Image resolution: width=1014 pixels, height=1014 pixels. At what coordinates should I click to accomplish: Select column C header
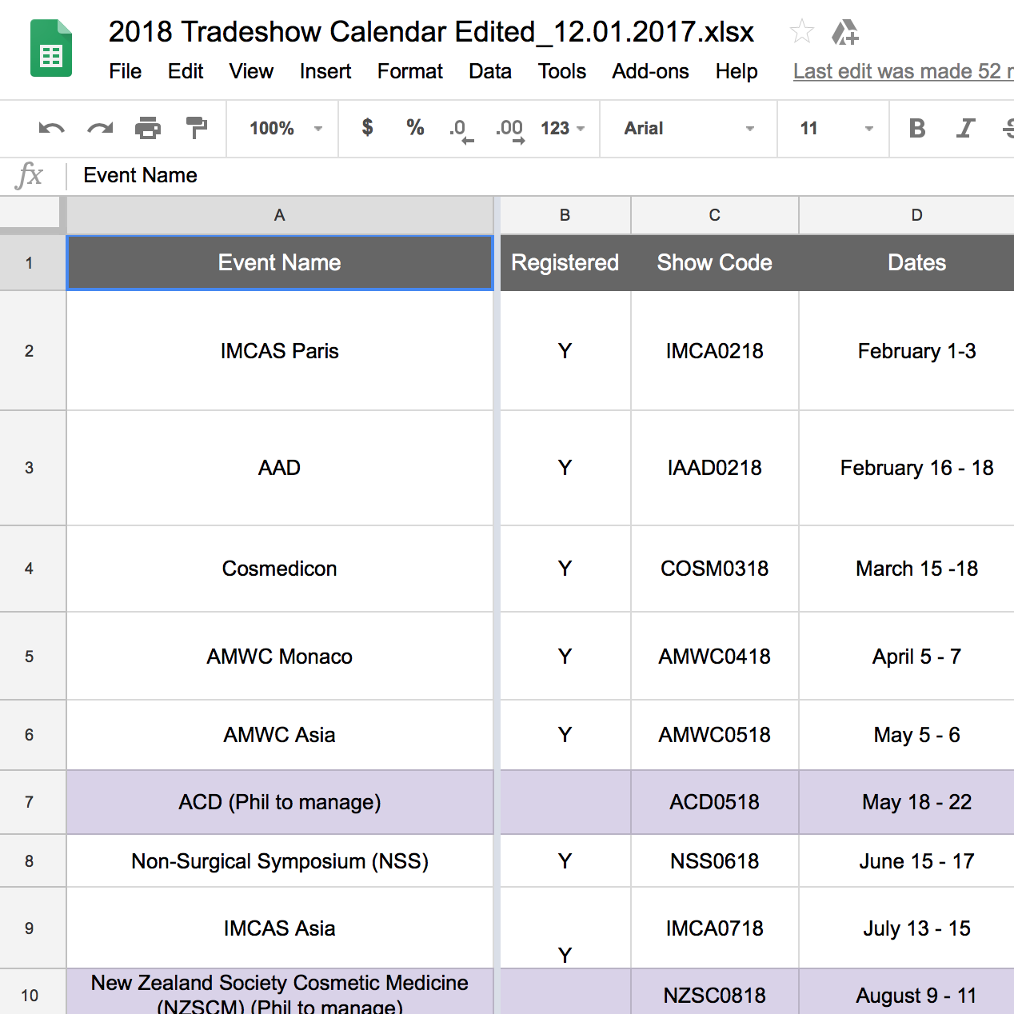point(715,215)
